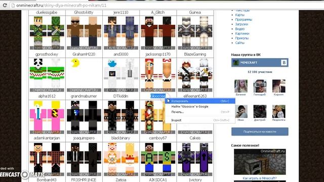Screen dimensions: 324x182
Task: Select Найти "Gloocose" в Google menu entry
Action: tap(200, 107)
